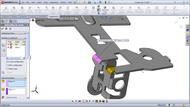Click Round Draw Part tool
190x107 pixels.
point(53,10)
